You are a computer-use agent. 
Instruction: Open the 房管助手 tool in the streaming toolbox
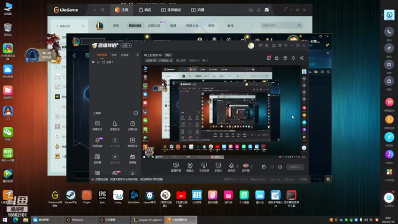[x=115, y=125]
